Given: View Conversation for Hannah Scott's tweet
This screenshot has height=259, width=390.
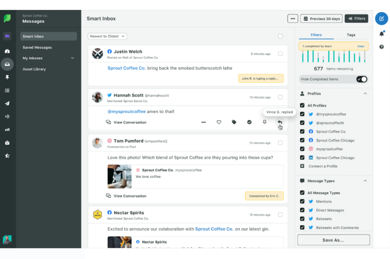Looking at the screenshot, I should coord(126,122).
